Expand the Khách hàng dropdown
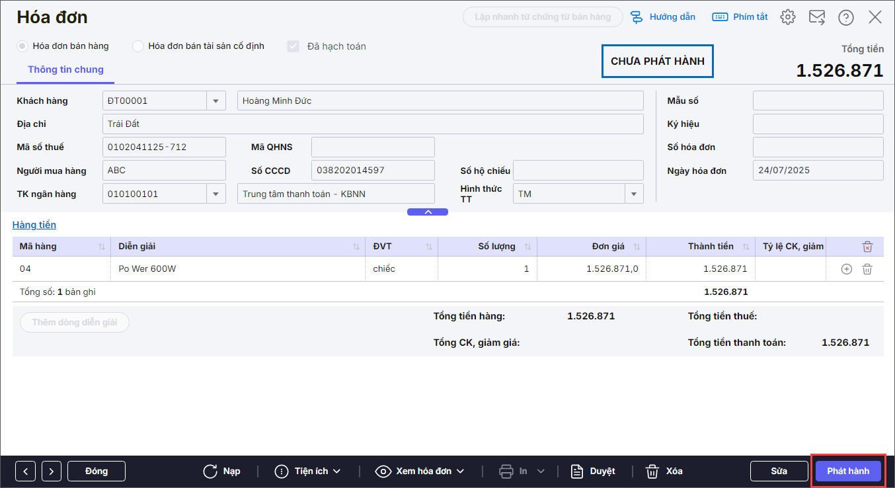 click(215, 101)
